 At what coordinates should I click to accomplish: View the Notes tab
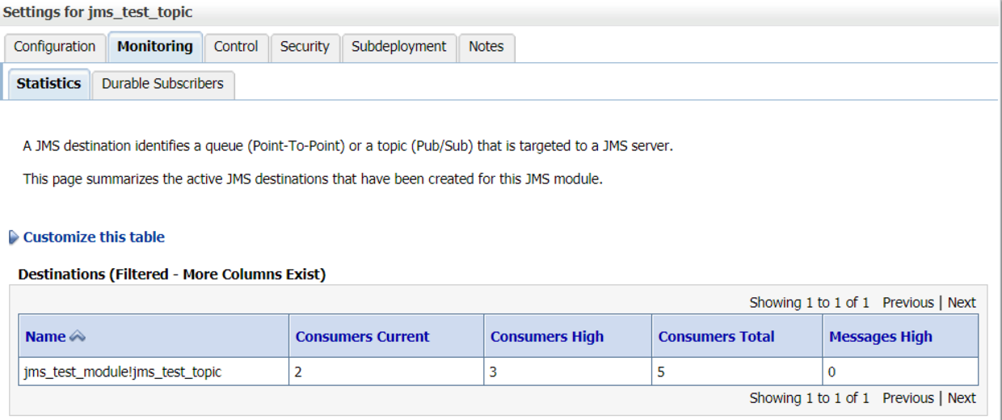pos(486,47)
